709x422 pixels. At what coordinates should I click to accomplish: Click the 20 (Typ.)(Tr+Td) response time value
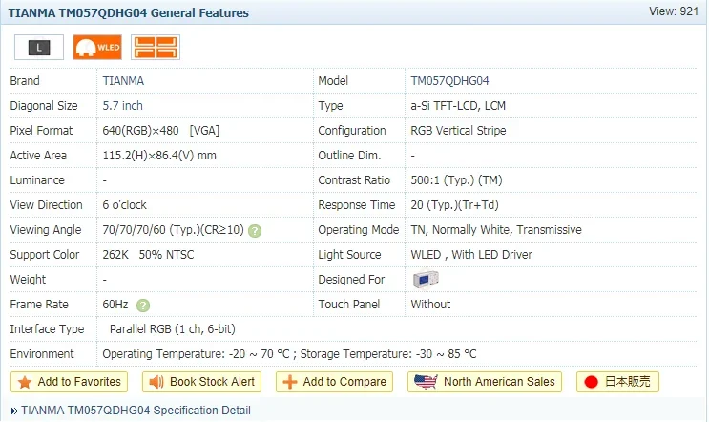pos(454,205)
